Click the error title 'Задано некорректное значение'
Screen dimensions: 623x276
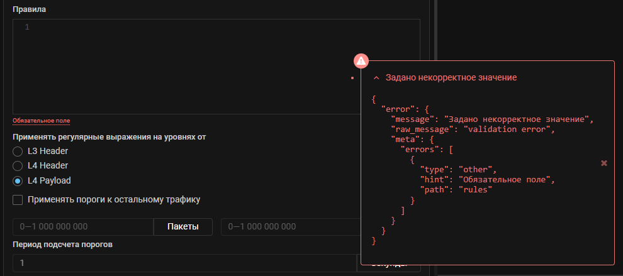451,77
